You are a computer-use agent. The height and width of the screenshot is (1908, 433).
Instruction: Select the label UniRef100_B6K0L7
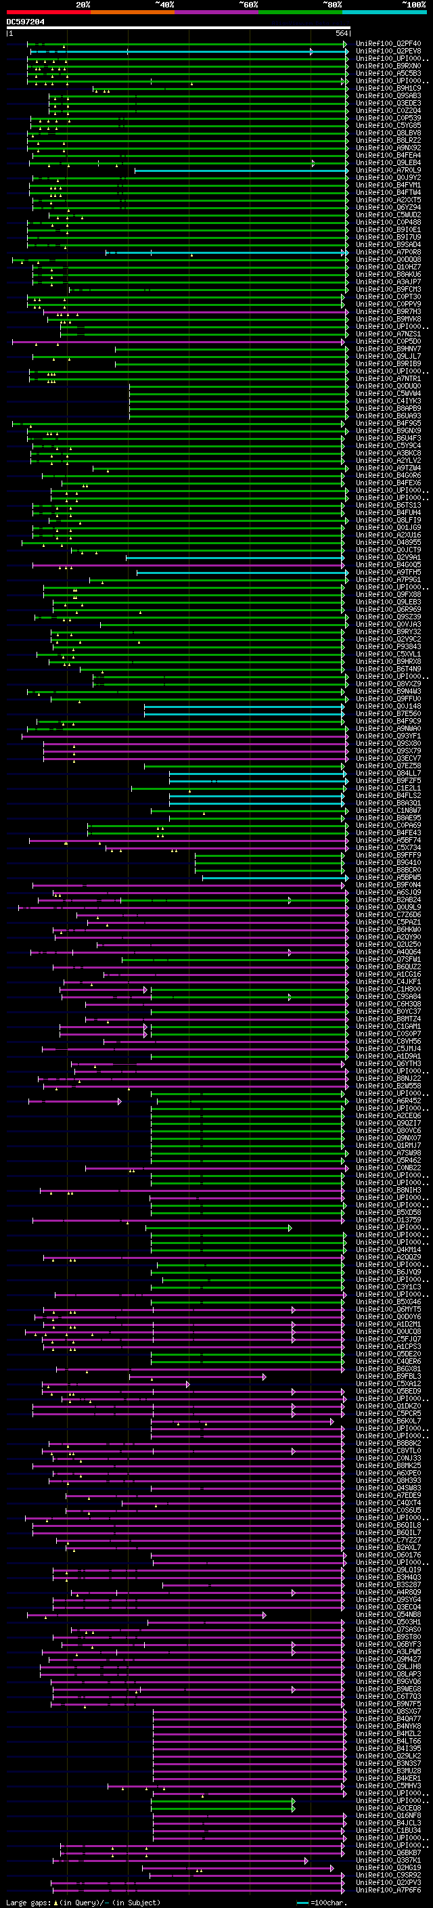pos(388,1421)
